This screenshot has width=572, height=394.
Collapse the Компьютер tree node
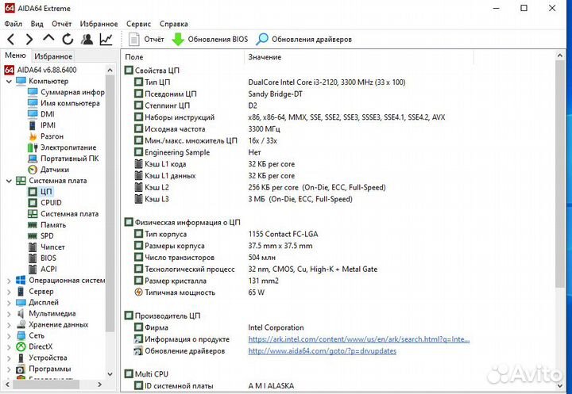[x=9, y=81]
